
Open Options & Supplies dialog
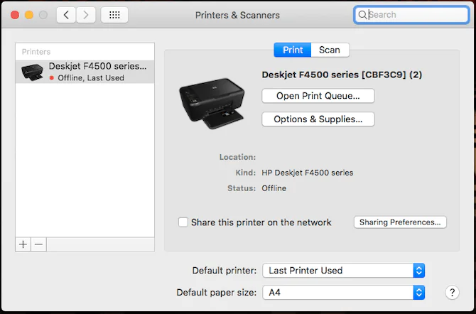[318, 119]
